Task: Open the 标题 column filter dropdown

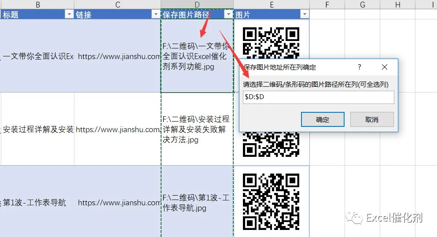Action: [x=69, y=14]
